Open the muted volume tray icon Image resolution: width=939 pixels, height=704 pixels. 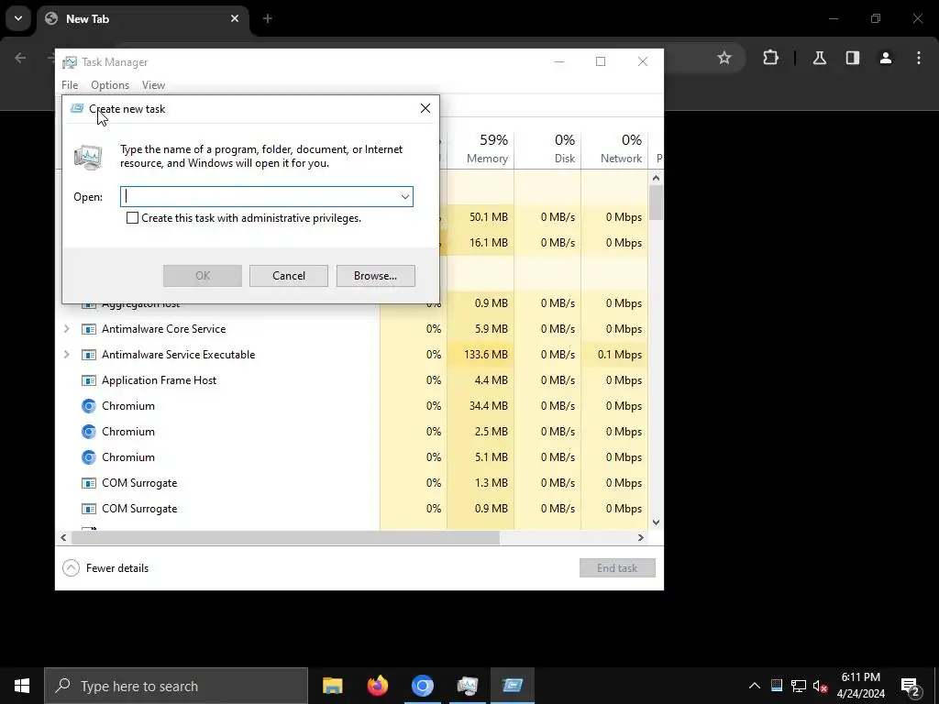pos(821,686)
